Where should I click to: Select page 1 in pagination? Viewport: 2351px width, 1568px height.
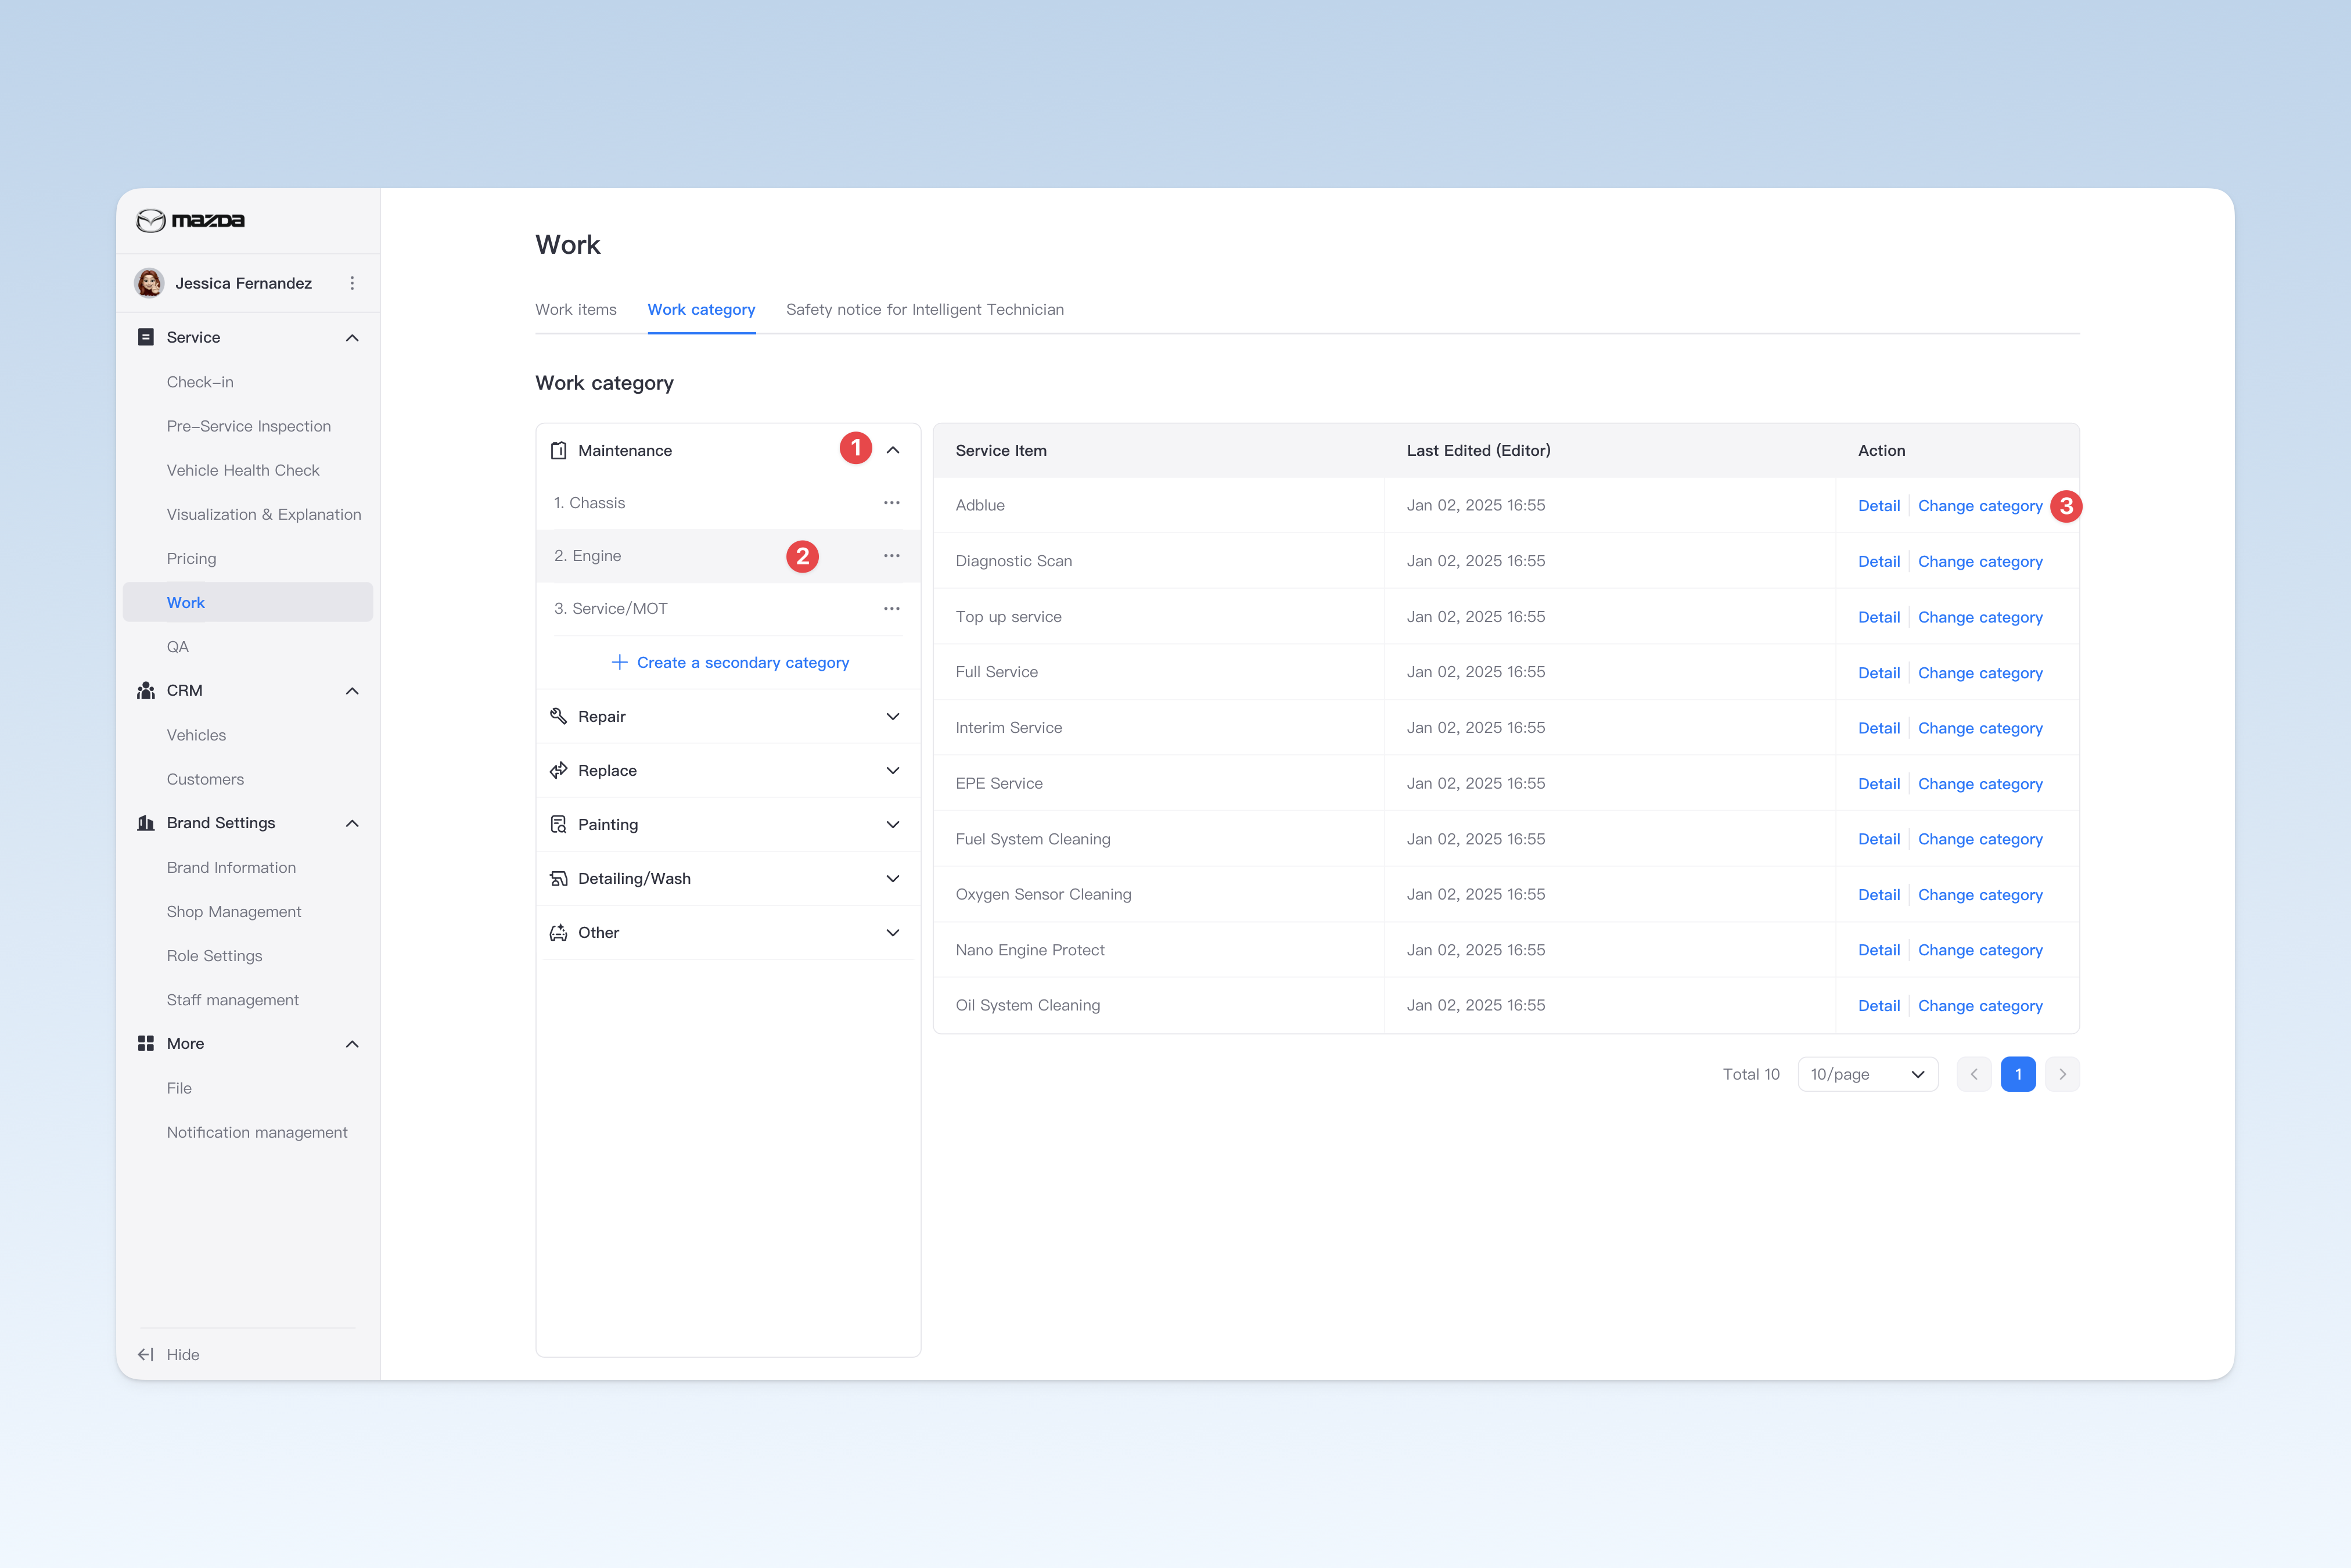click(x=2018, y=1074)
